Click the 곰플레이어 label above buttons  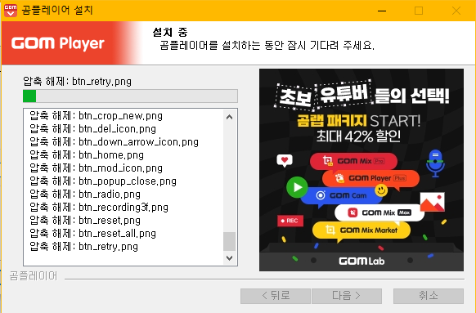tap(34, 276)
